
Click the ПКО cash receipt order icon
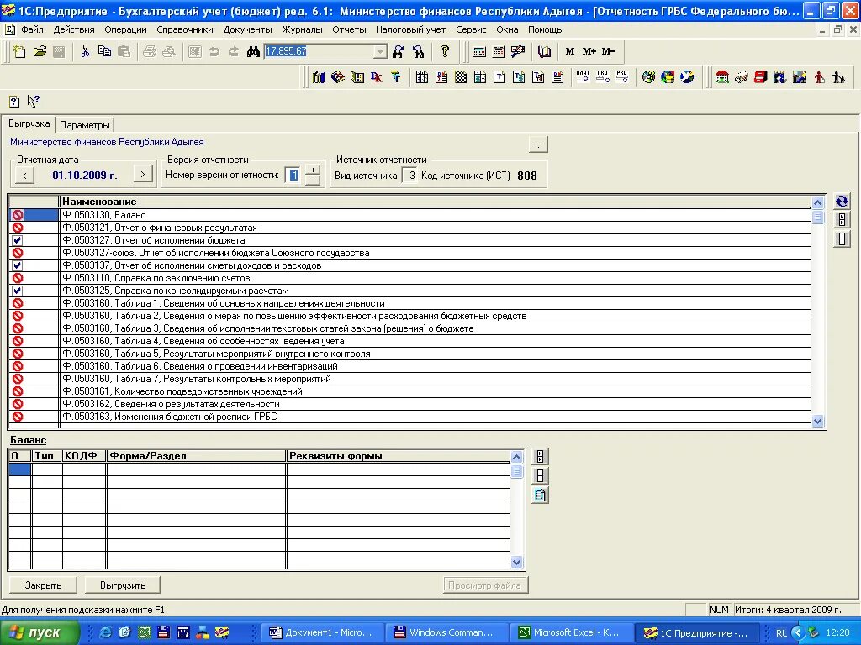click(603, 76)
